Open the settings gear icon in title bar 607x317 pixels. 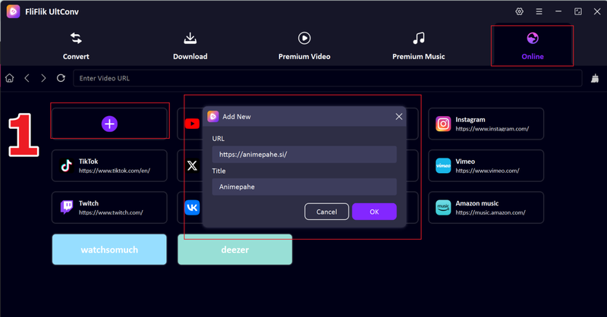tap(520, 12)
